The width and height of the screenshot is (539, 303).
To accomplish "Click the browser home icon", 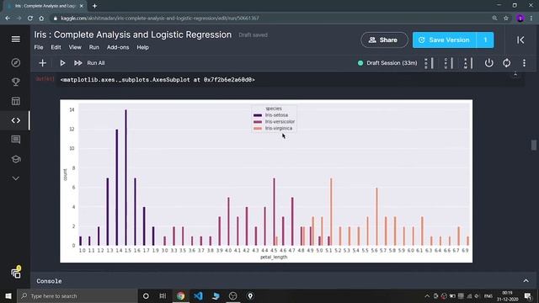I will coord(41,19).
